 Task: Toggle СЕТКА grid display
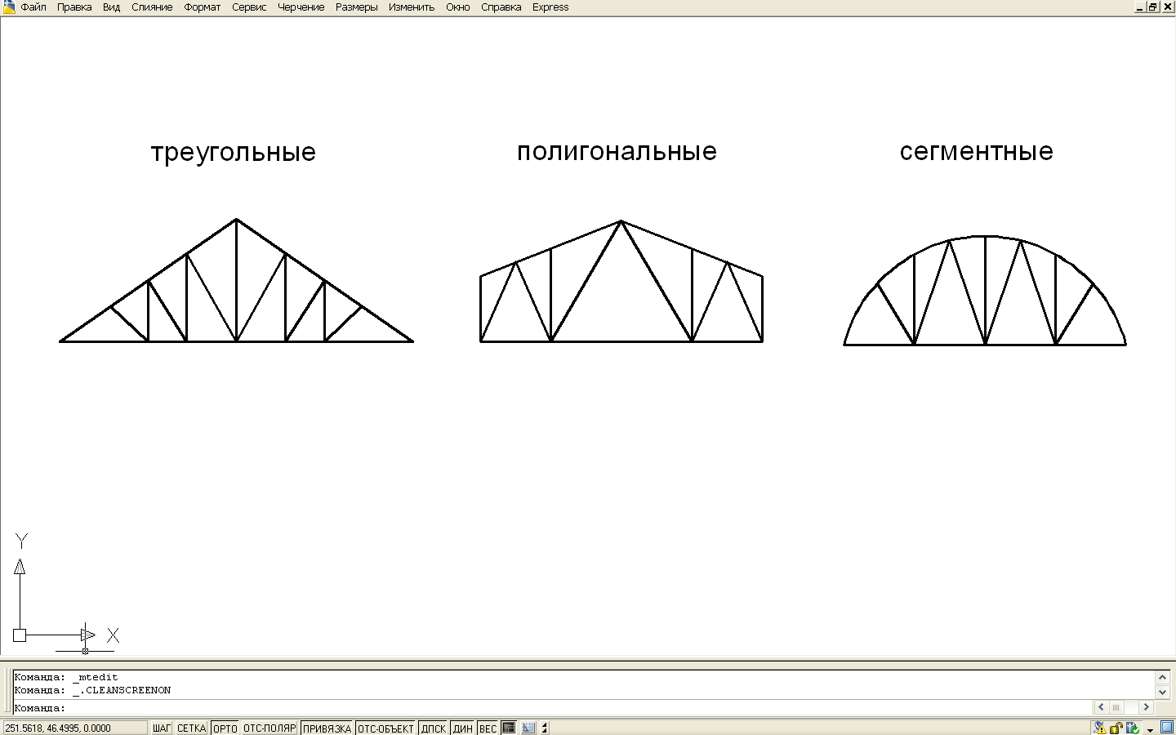(x=192, y=728)
